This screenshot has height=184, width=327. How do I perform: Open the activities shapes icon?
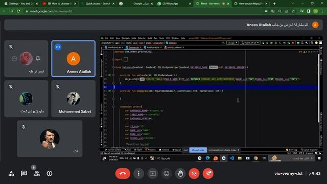pos(11,173)
